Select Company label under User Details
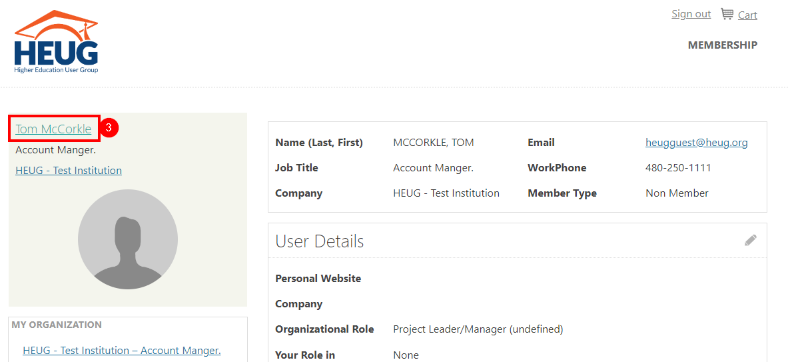This screenshot has width=788, height=362. [x=299, y=304]
